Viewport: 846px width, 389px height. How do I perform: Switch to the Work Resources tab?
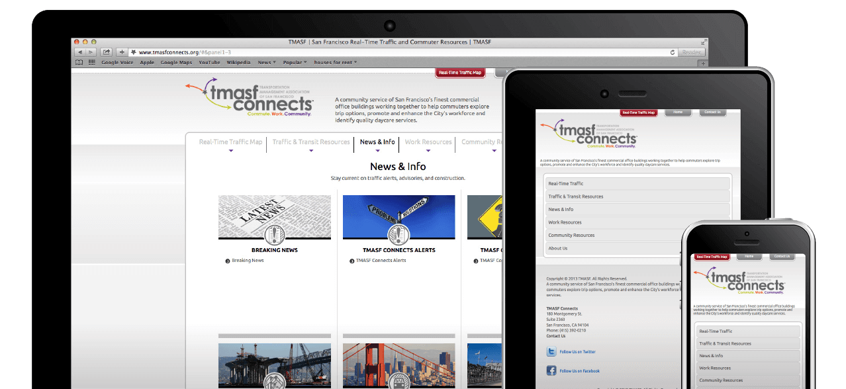click(x=428, y=142)
